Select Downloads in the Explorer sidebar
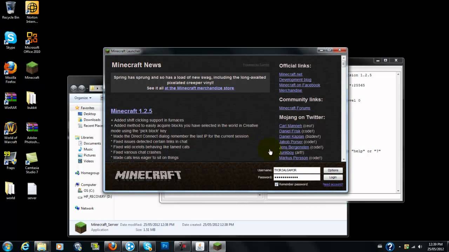The width and height of the screenshot is (449, 252). tap(92, 120)
